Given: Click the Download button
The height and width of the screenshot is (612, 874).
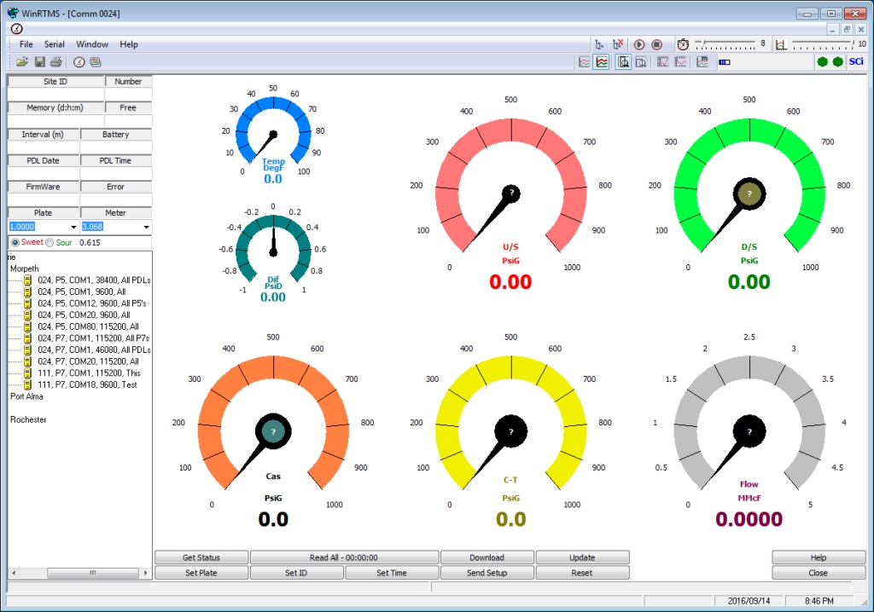Looking at the screenshot, I should coord(487,557).
